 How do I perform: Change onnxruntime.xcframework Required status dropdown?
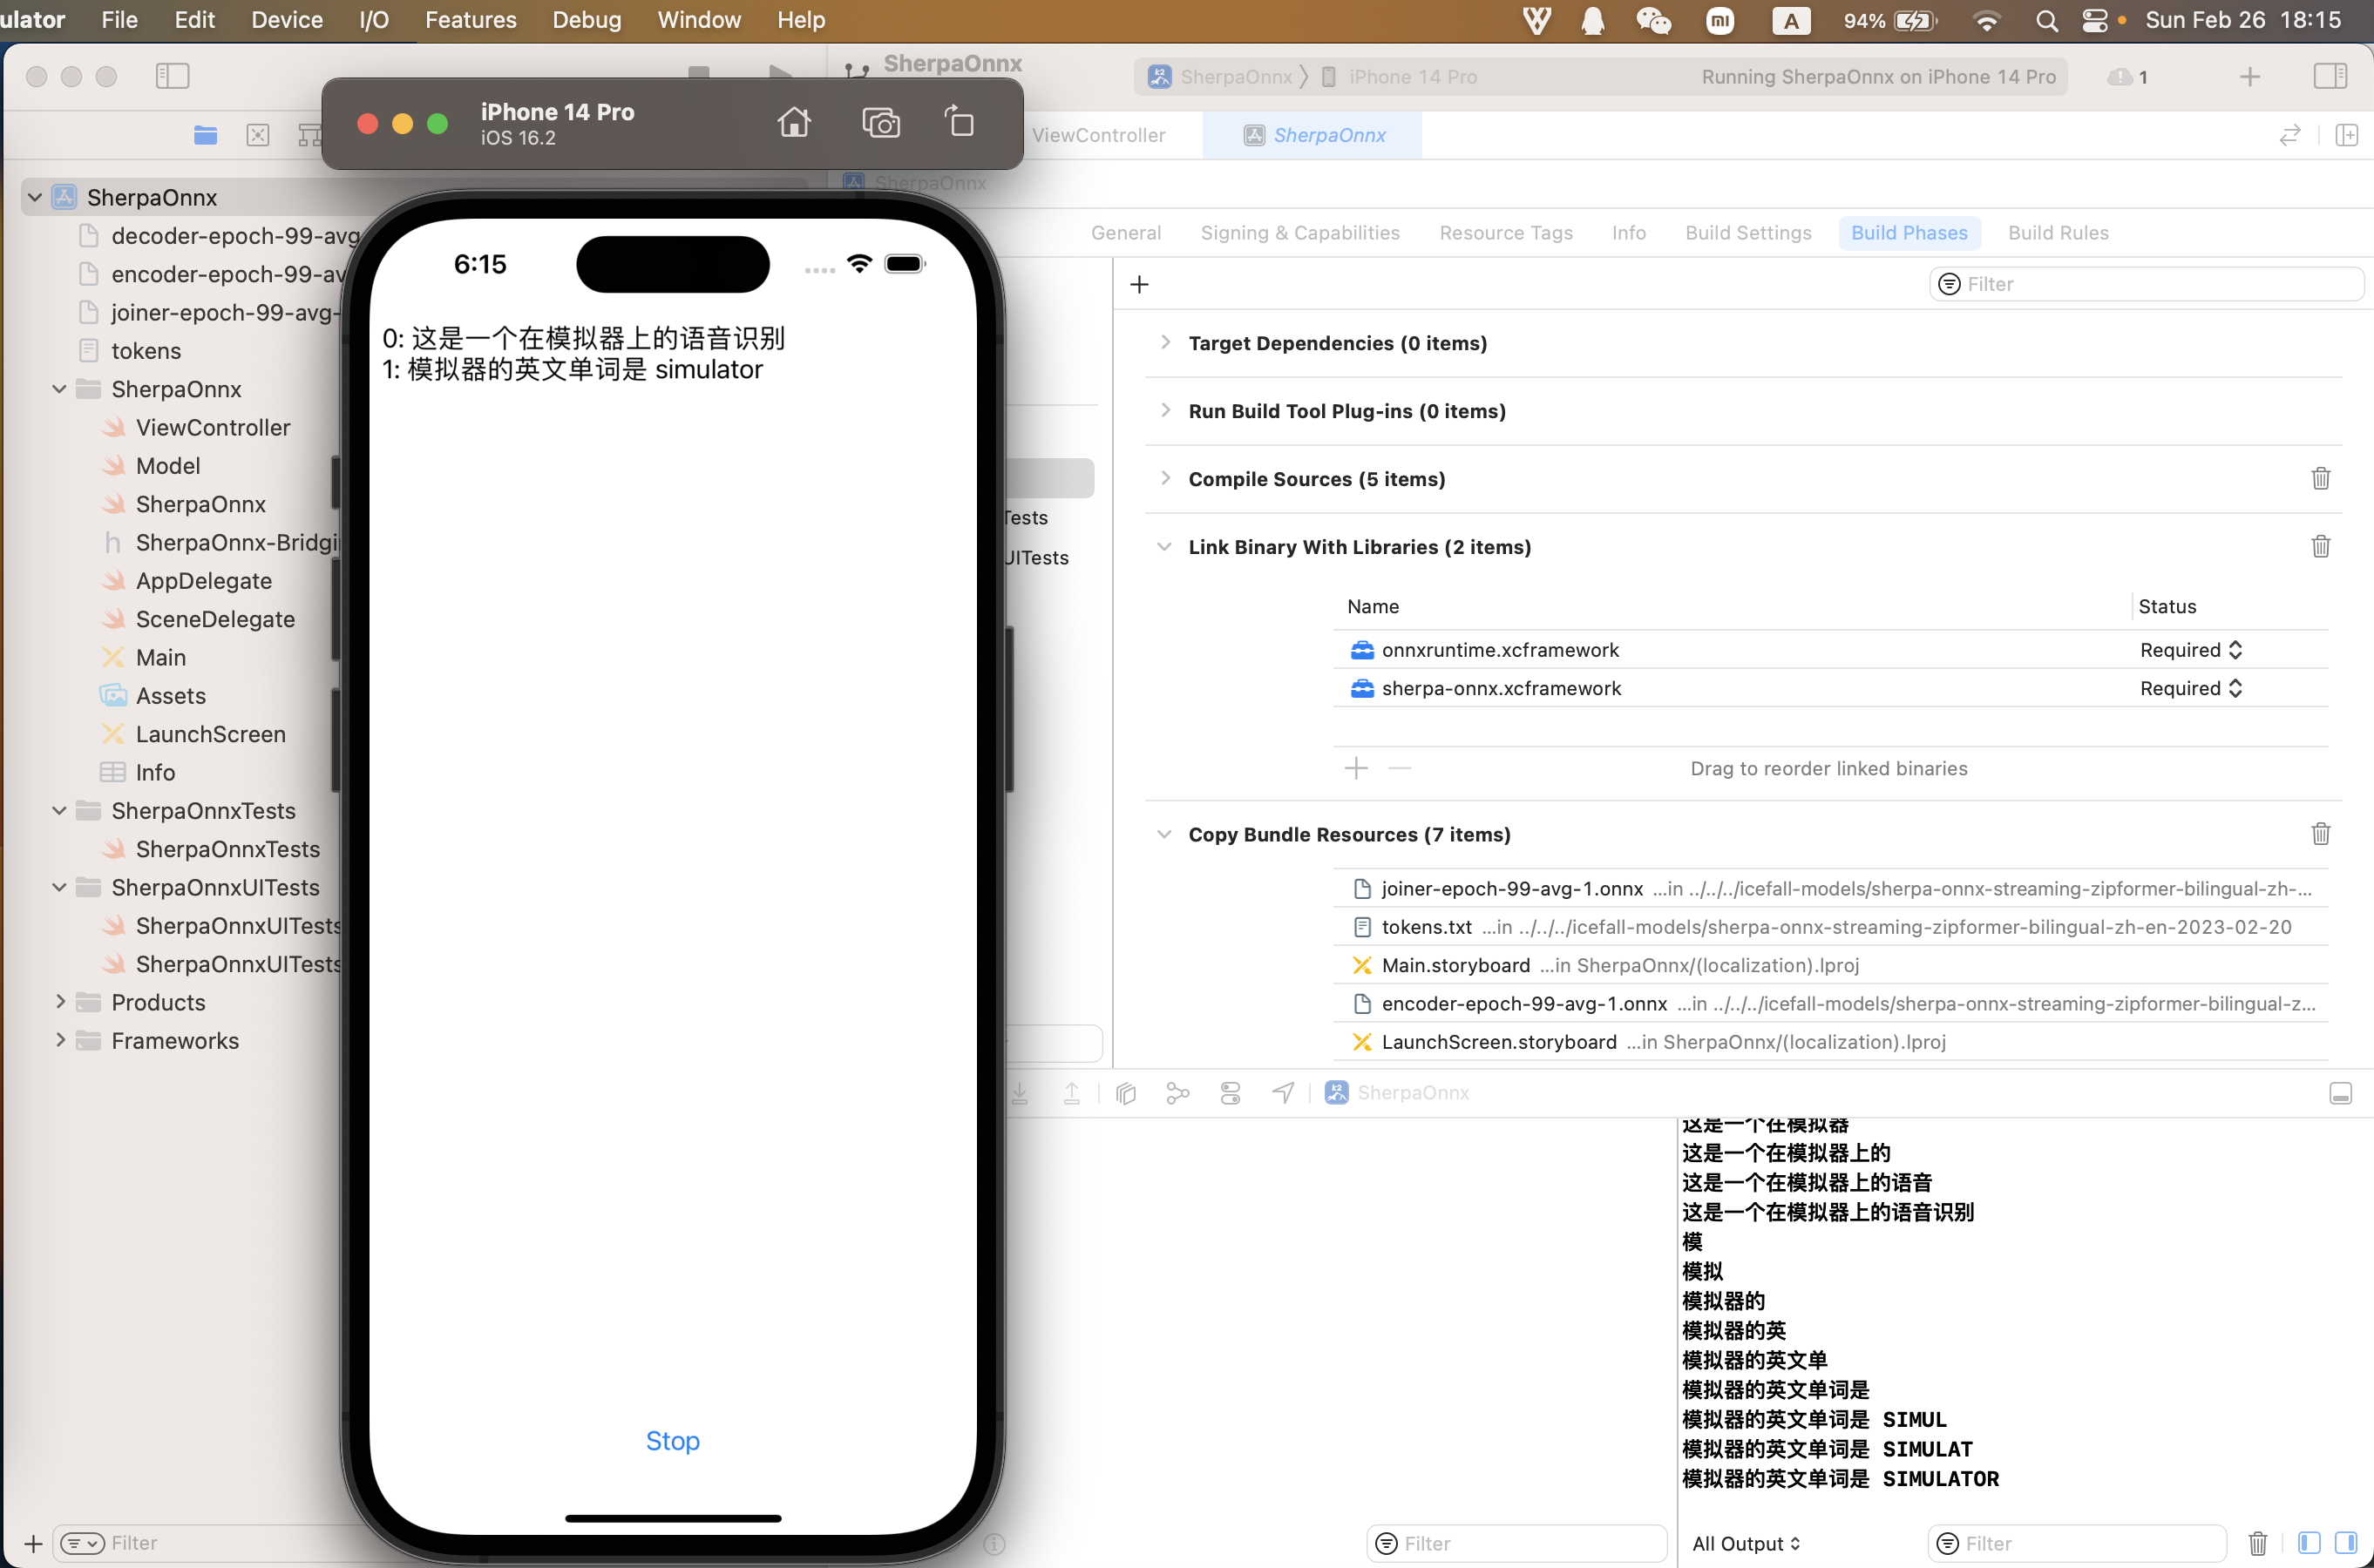(x=2190, y=650)
